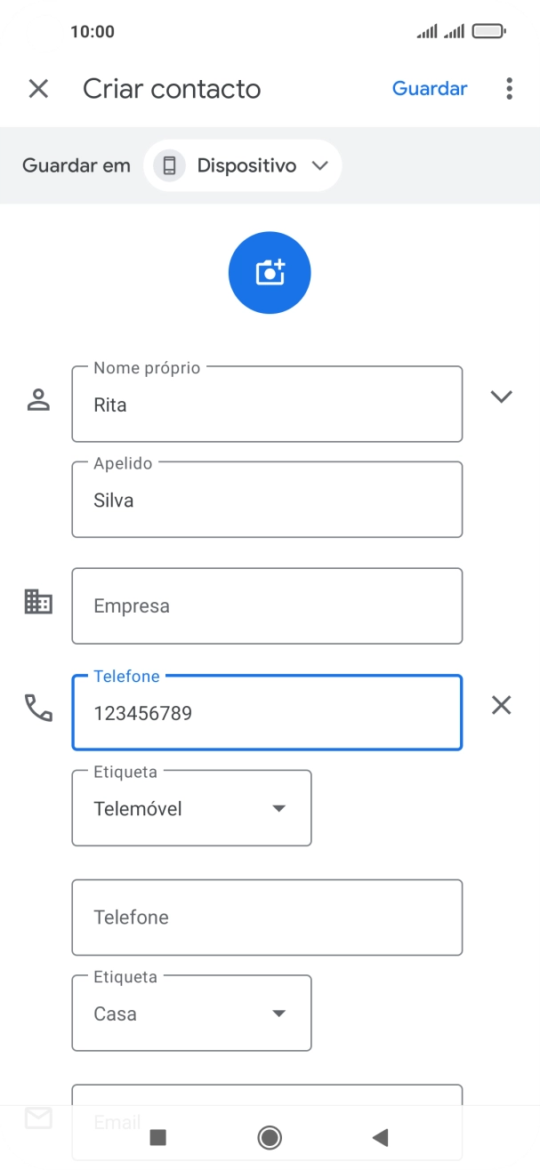Click the Apelido field showing Silva
Viewport: 540px width, 1170px height.
pos(267,500)
